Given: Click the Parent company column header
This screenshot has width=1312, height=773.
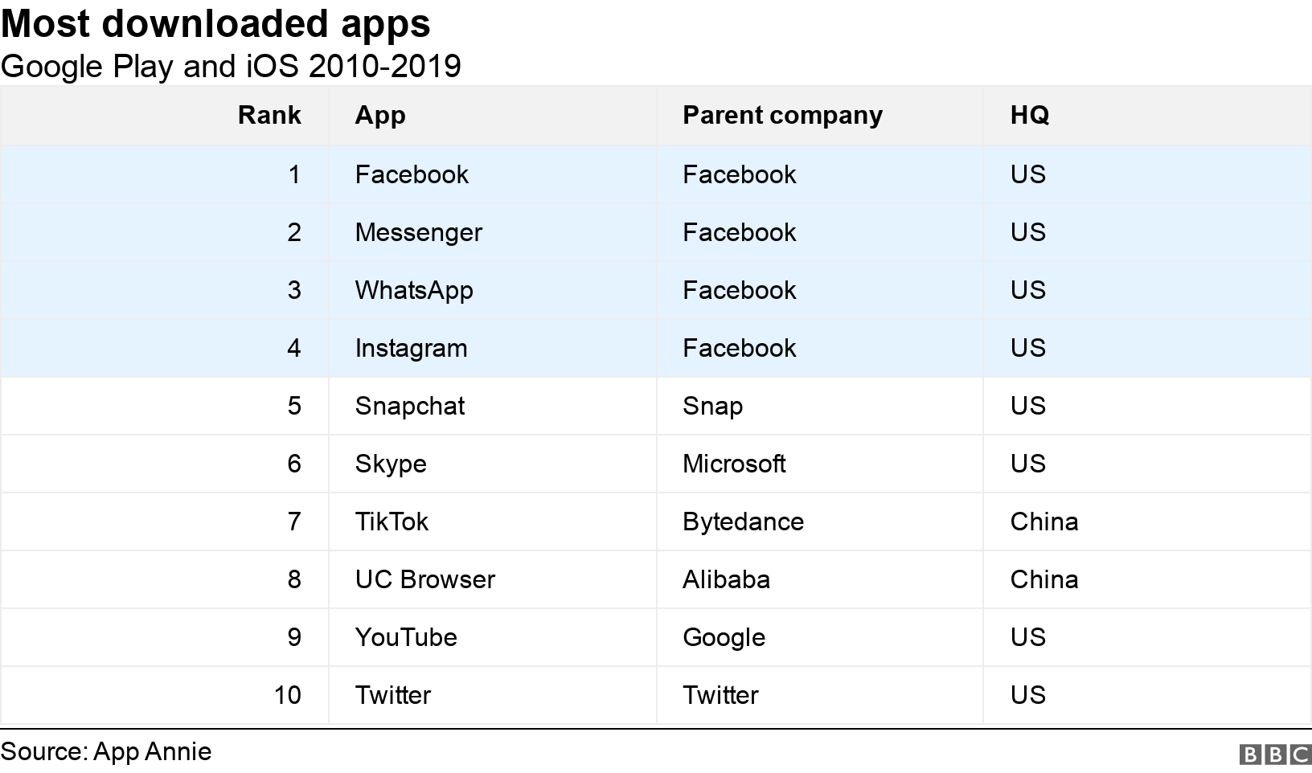Looking at the screenshot, I should tap(782, 115).
